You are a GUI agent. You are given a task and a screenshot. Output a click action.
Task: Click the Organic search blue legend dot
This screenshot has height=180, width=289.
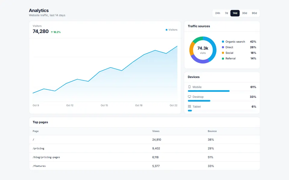223,42
